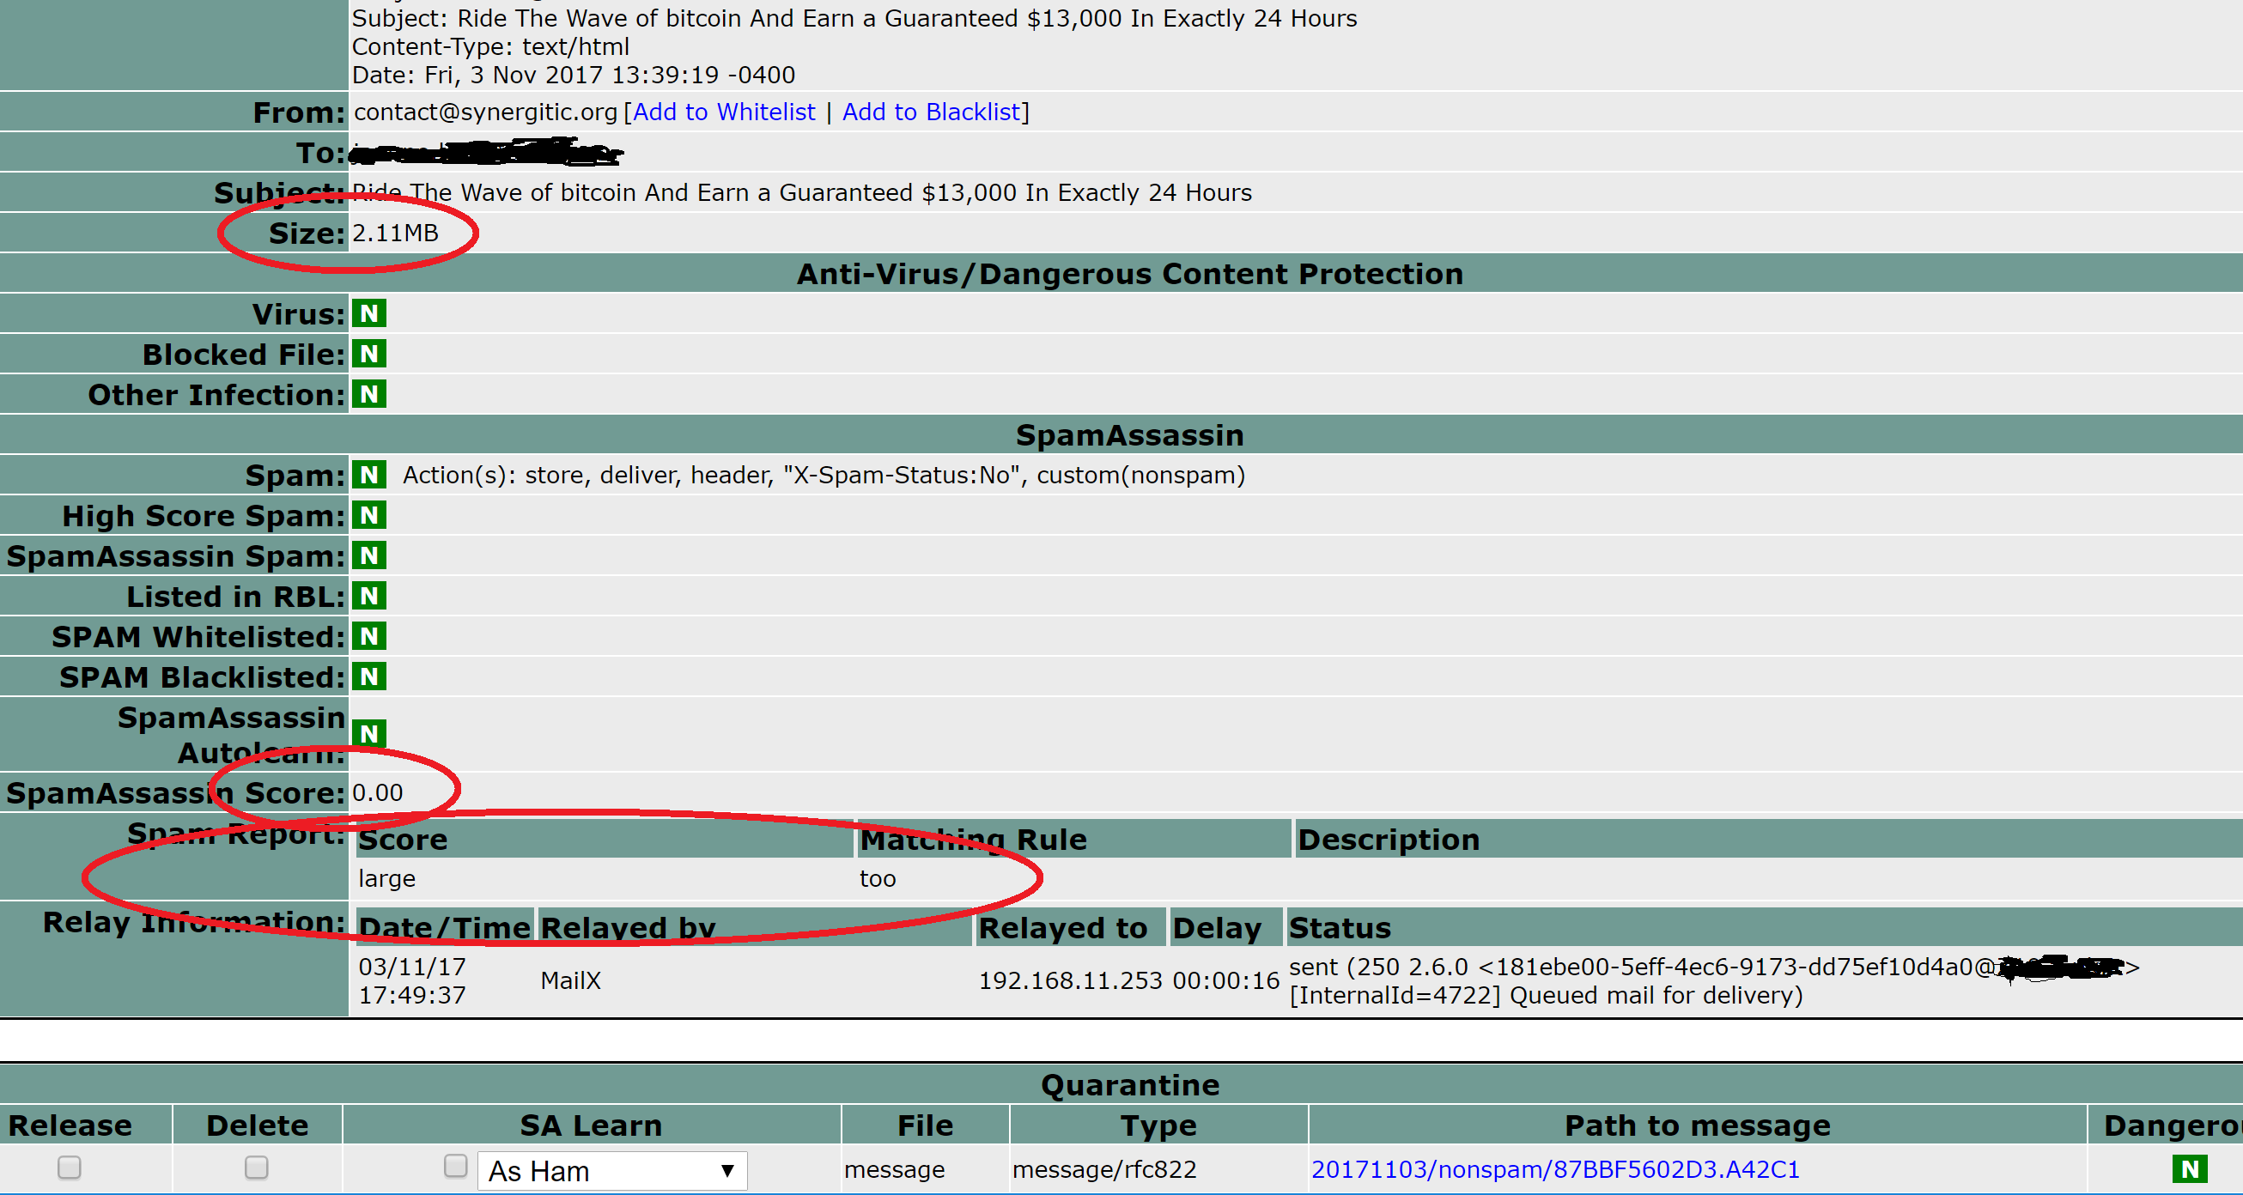Click the Dangerous column N icon in Quarantine
This screenshot has height=1195, width=2243.
2190,1169
